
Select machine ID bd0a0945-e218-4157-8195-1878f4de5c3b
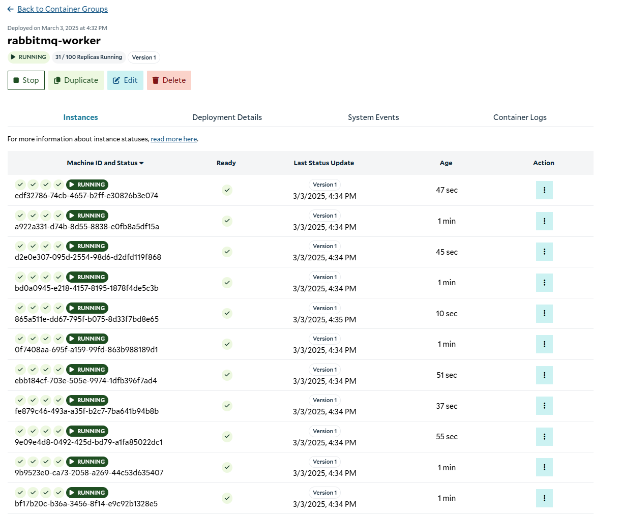pyautogui.click(x=86, y=288)
